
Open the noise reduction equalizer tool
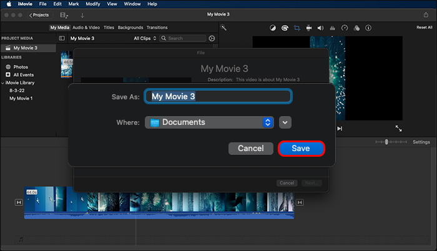pyautogui.click(x=332, y=28)
